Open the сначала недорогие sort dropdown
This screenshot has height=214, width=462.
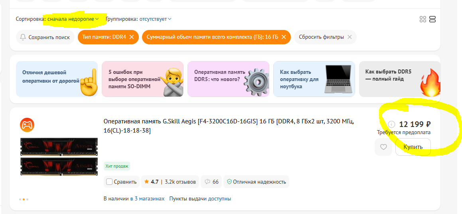click(73, 19)
